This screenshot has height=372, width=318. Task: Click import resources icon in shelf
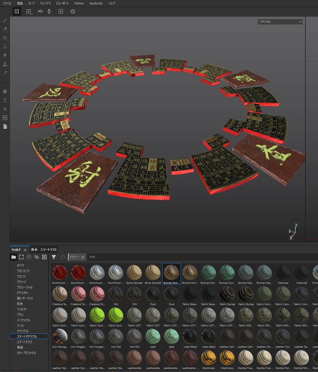[x=44, y=257]
